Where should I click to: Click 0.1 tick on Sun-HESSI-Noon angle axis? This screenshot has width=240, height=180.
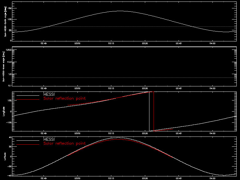[10, 85]
